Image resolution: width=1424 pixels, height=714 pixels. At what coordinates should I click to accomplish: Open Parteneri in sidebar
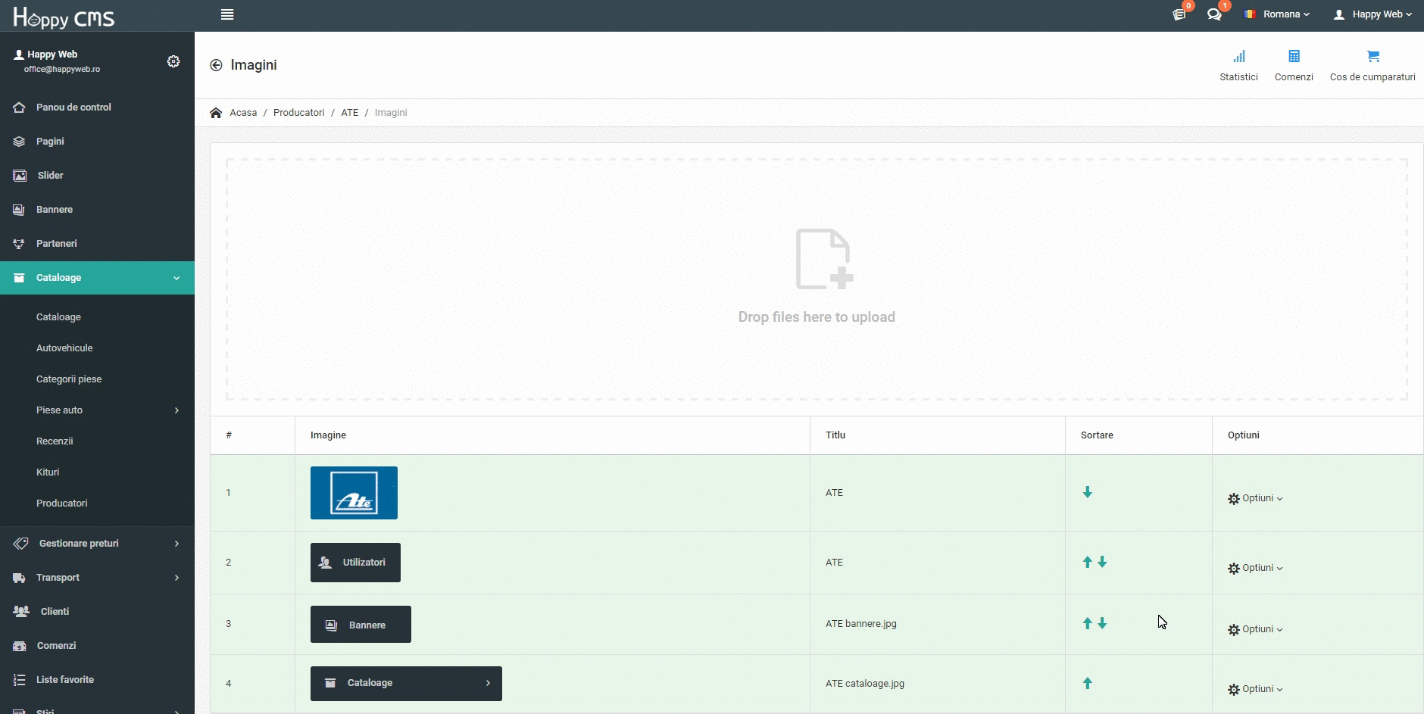coord(97,244)
